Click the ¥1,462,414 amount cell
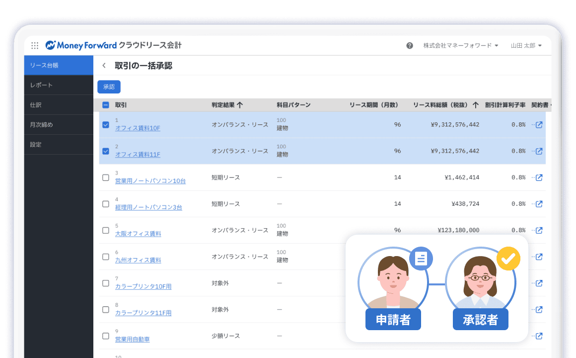Screen dimensions: 576x358 click(462, 178)
